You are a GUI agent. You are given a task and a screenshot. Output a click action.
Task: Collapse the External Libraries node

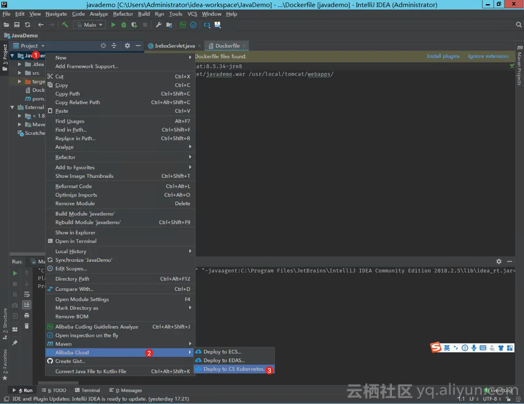[x=12, y=107]
